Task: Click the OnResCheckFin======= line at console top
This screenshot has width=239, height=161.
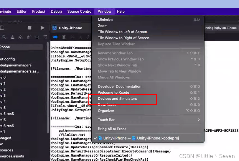Action: pos(71,48)
